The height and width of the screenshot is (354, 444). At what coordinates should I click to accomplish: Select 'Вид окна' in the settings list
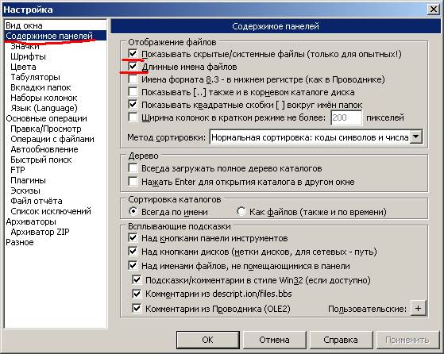tap(24, 25)
